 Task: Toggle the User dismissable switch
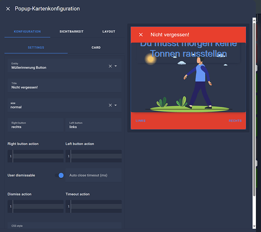(59, 175)
